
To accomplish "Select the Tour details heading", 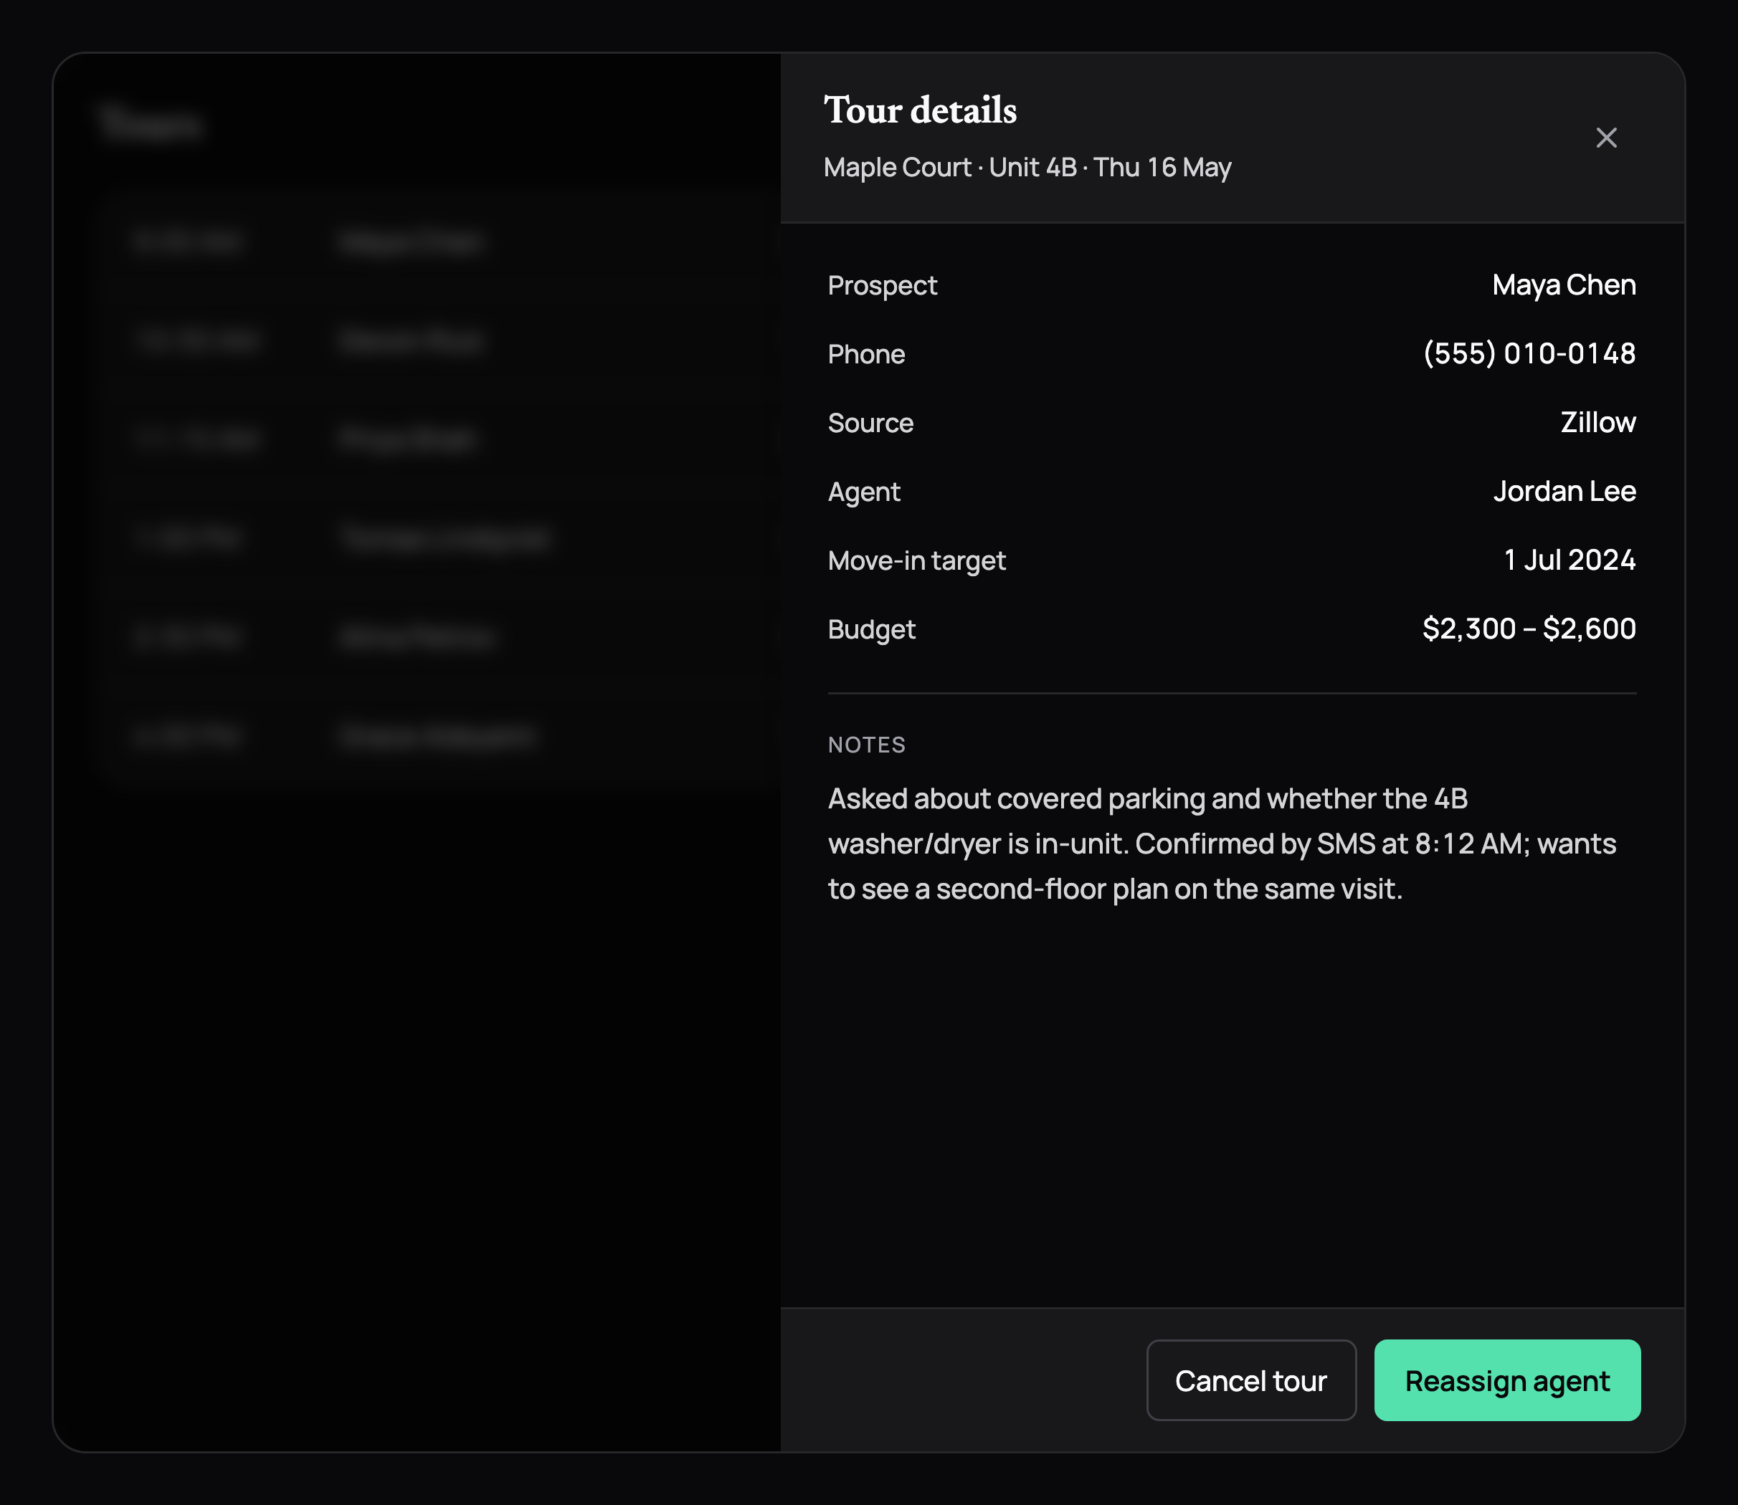I will (x=920, y=110).
